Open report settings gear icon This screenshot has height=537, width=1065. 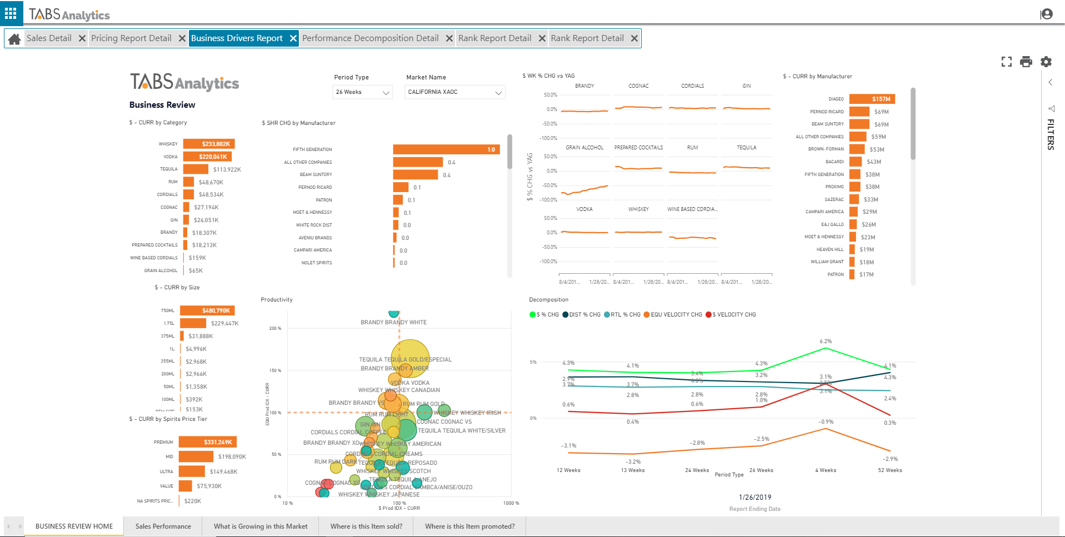pos(1046,62)
